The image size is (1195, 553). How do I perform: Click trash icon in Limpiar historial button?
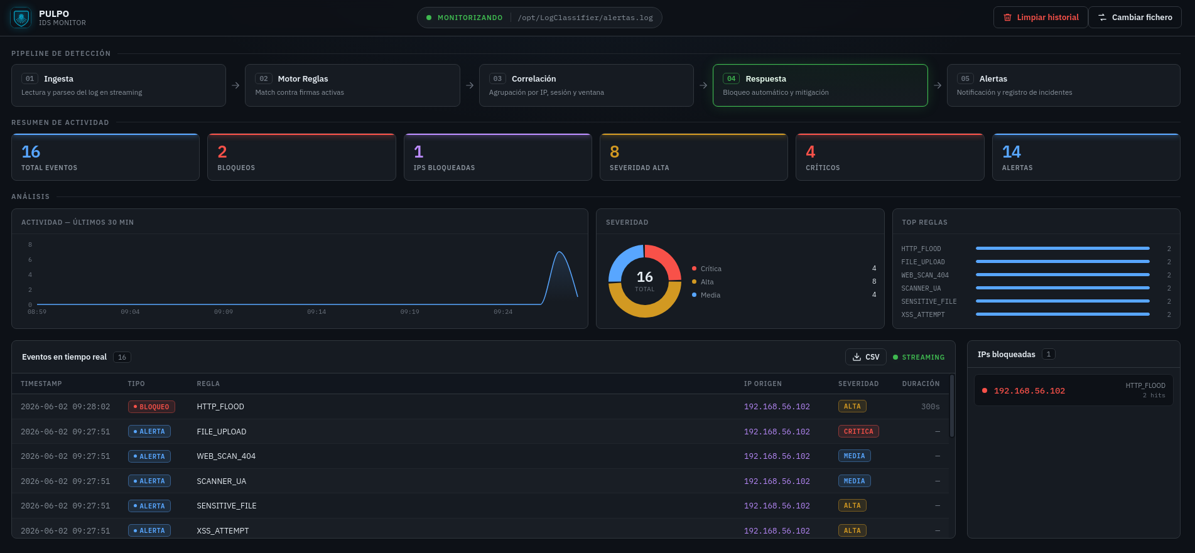1007,18
